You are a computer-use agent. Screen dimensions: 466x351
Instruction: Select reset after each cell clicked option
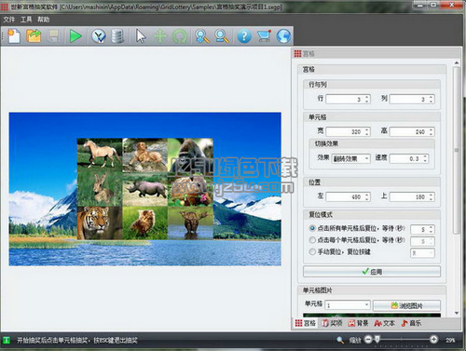click(312, 240)
